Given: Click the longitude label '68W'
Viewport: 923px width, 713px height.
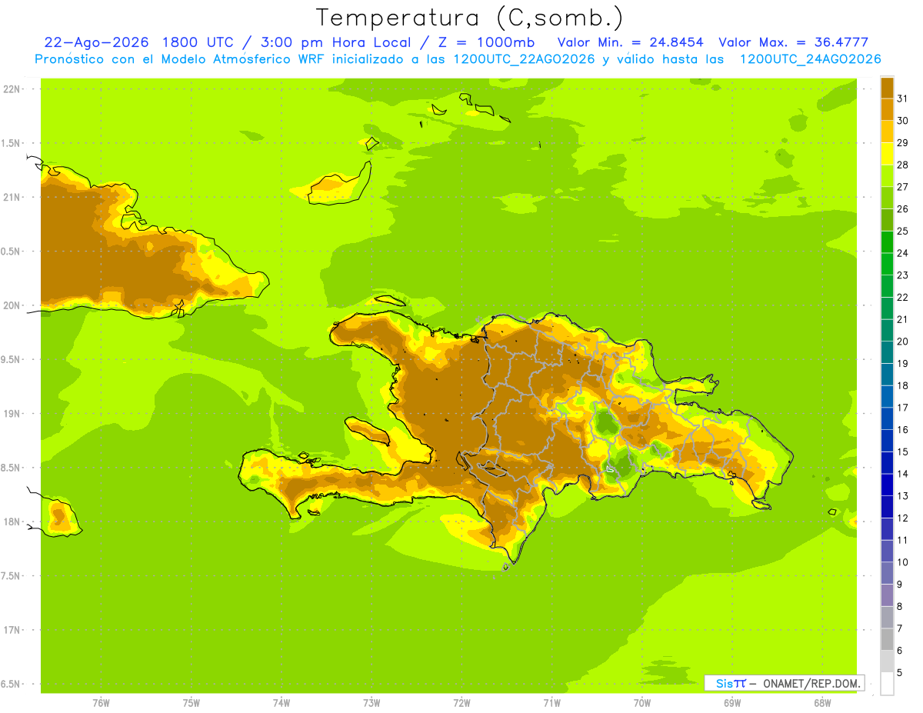Looking at the screenshot, I should tap(822, 703).
